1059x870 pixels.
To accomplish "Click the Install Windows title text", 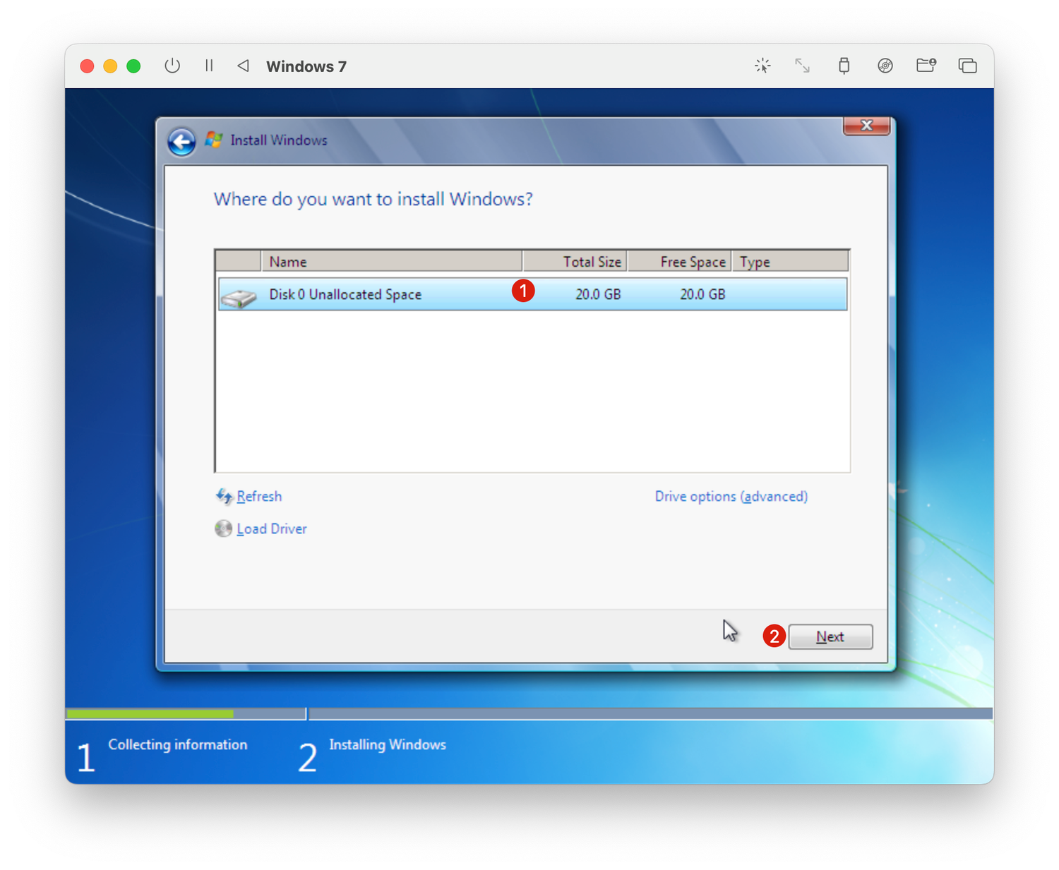I will tap(279, 140).
